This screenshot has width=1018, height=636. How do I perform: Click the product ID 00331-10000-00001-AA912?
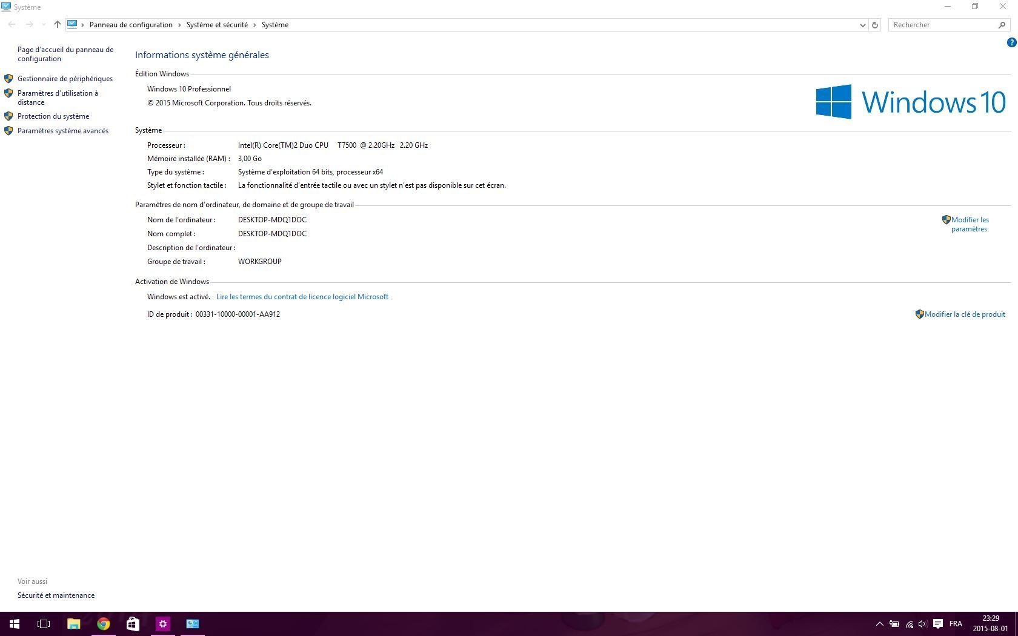(x=238, y=314)
